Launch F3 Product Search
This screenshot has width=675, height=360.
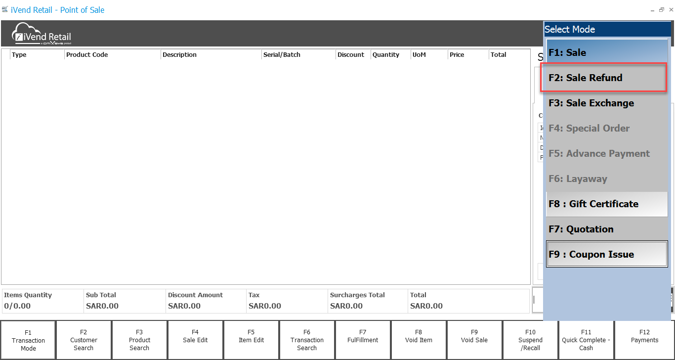(140, 340)
